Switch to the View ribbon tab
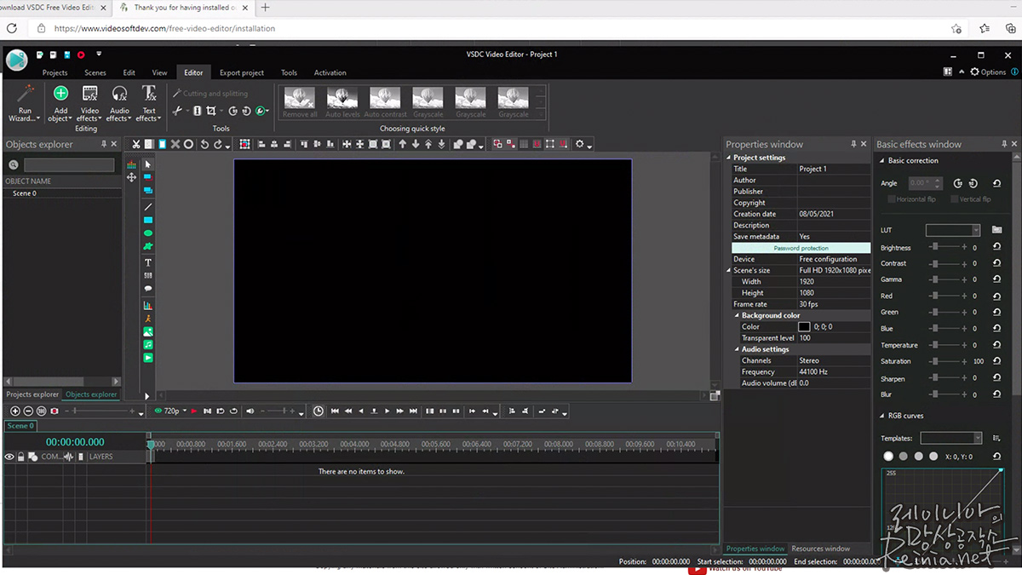 coord(159,72)
